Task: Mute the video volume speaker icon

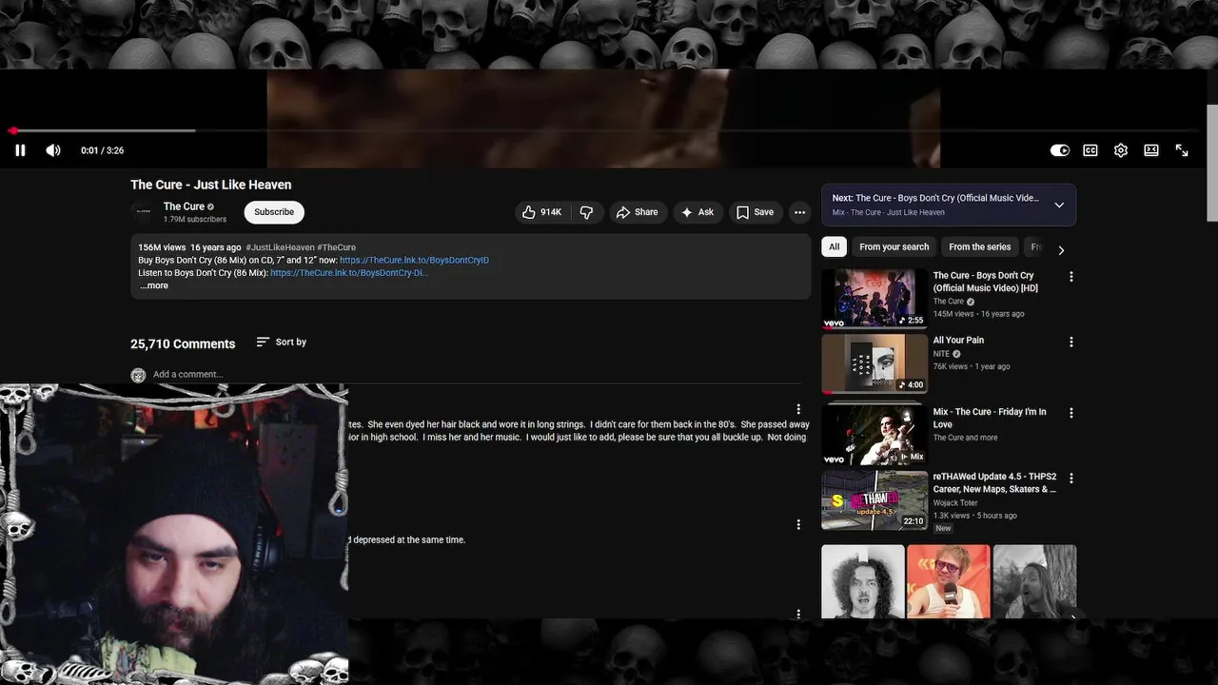Action: pos(53,150)
